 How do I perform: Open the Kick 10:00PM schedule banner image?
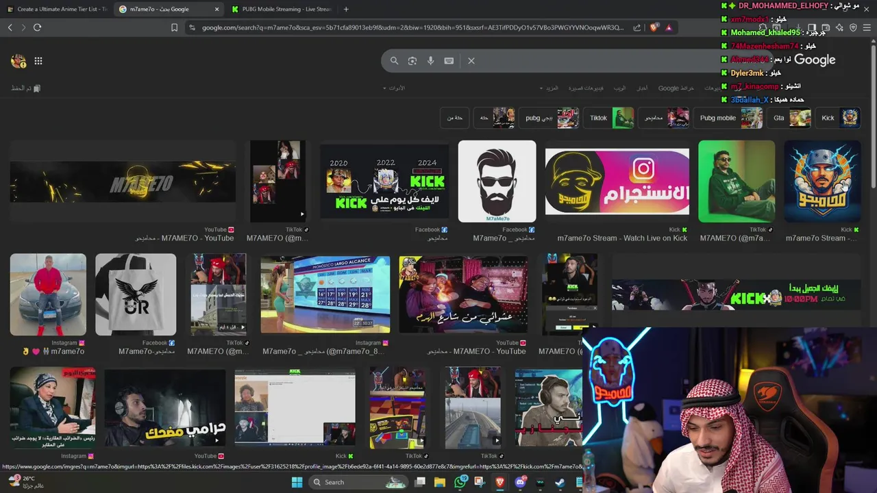click(x=736, y=294)
